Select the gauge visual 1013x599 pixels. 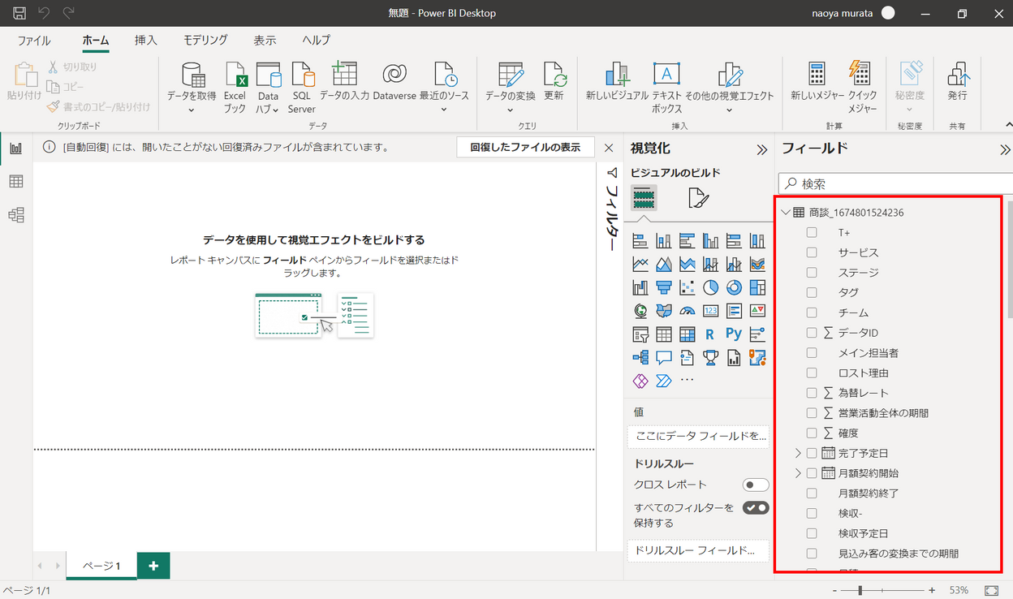tap(687, 311)
